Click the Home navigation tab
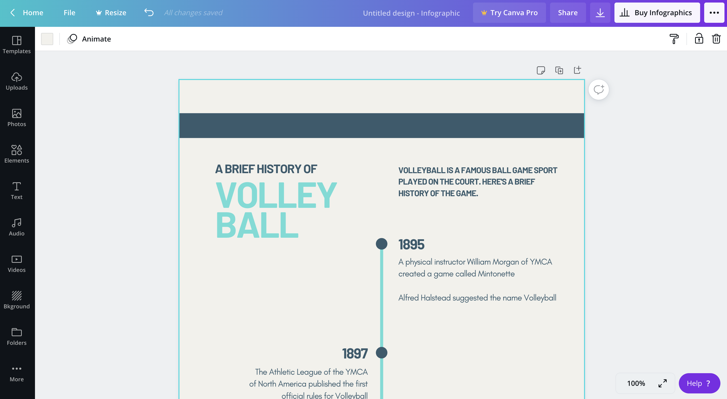The height and width of the screenshot is (399, 727). pyautogui.click(x=32, y=12)
